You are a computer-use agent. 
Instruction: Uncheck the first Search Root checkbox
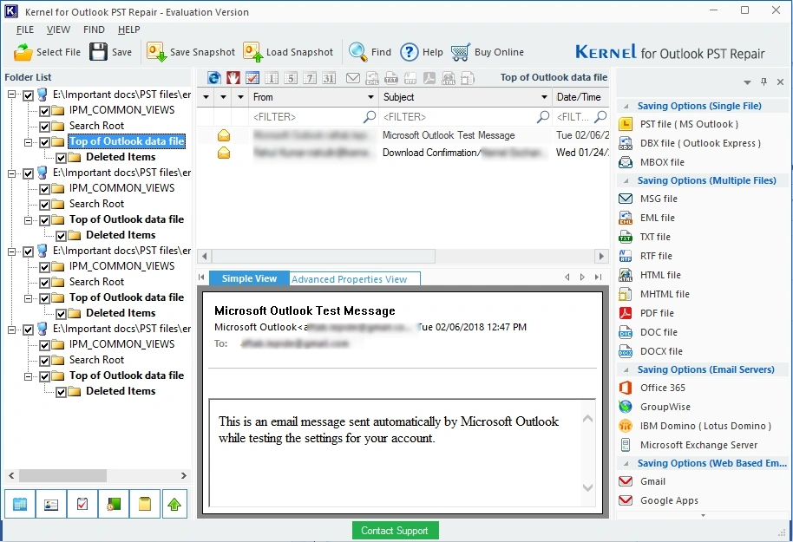44,127
